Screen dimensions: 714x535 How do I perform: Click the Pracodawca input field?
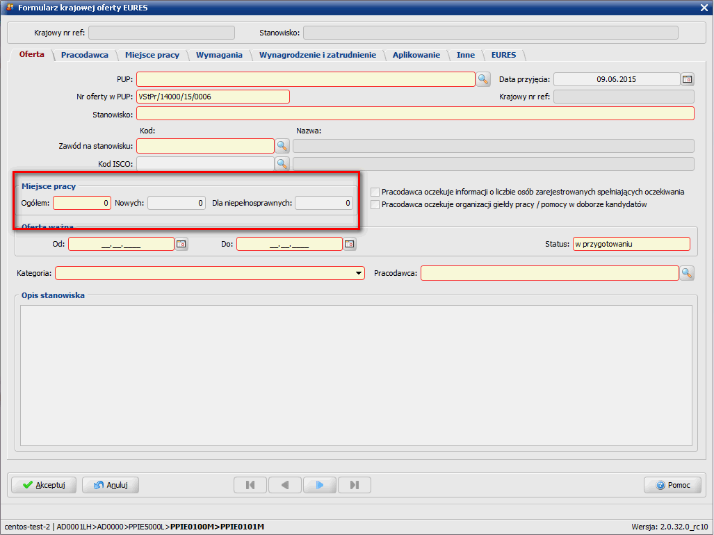(550, 274)
